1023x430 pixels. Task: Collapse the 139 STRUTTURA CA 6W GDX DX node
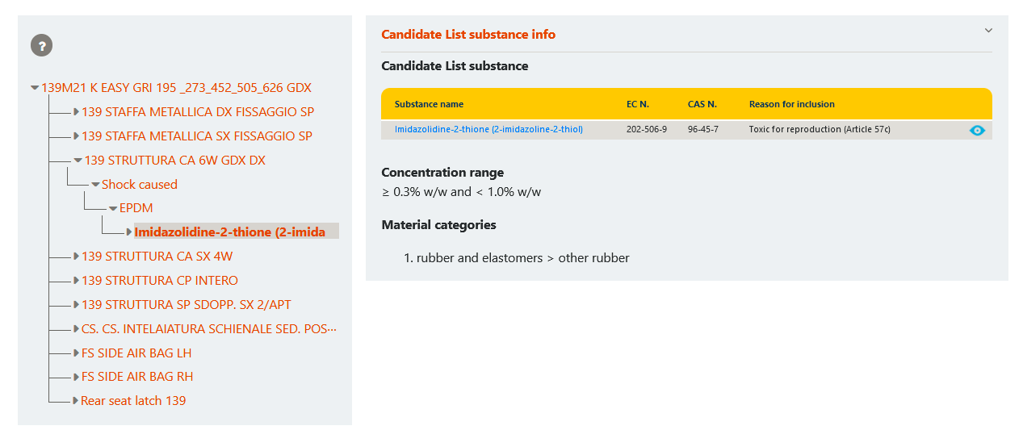(78, 161)
